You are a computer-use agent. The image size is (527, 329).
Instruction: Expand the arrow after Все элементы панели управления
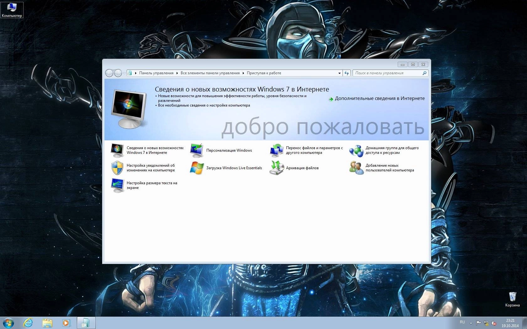[x=243, y=73]
